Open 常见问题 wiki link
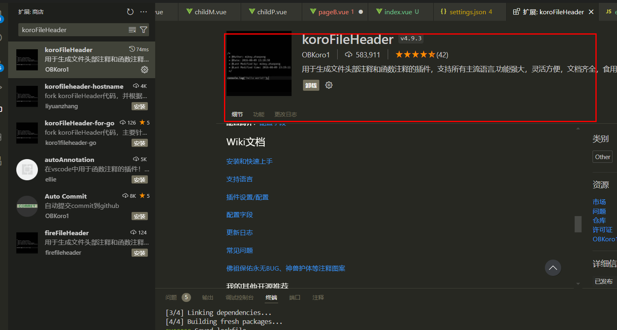Screen dimensions: 617x330 tap(239, 251)
